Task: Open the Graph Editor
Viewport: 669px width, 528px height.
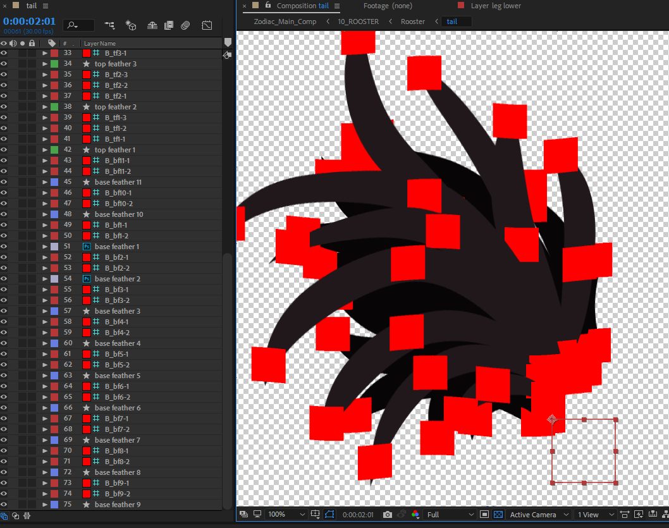Action: click(x=207, y=25)
